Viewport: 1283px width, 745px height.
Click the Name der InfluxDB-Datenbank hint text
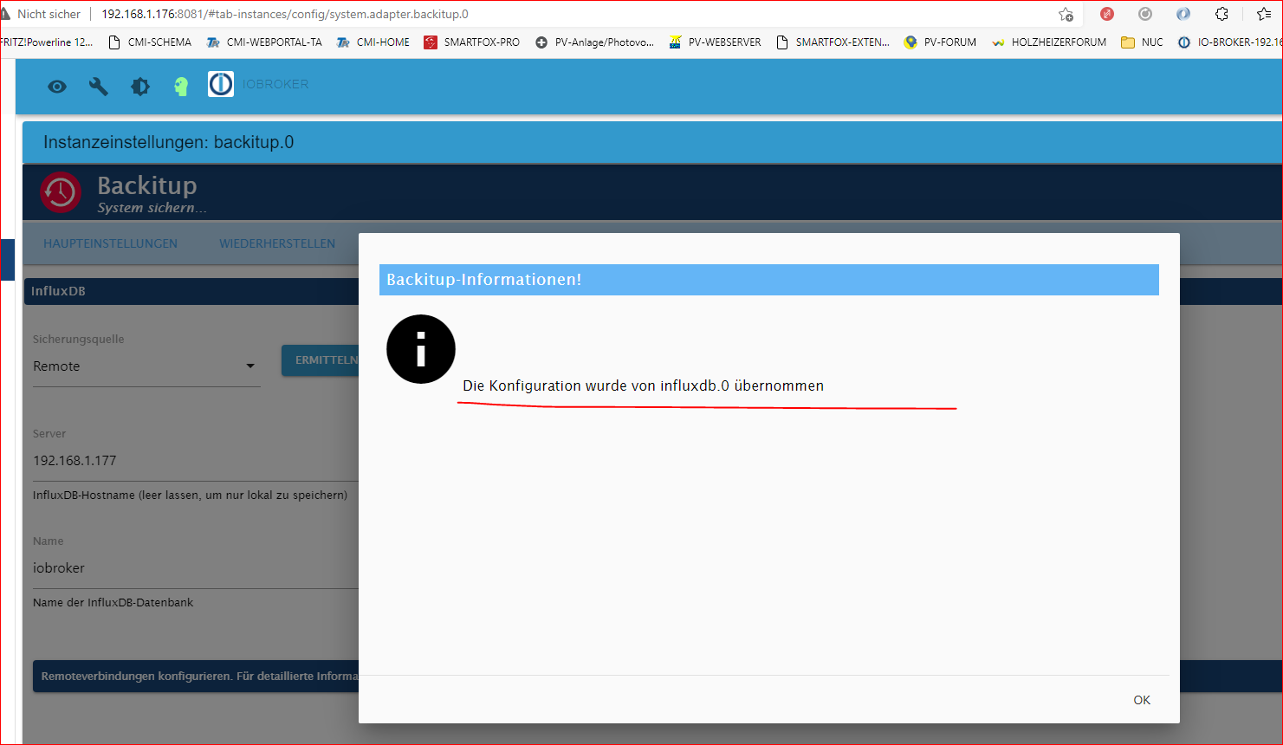[113, 602]
